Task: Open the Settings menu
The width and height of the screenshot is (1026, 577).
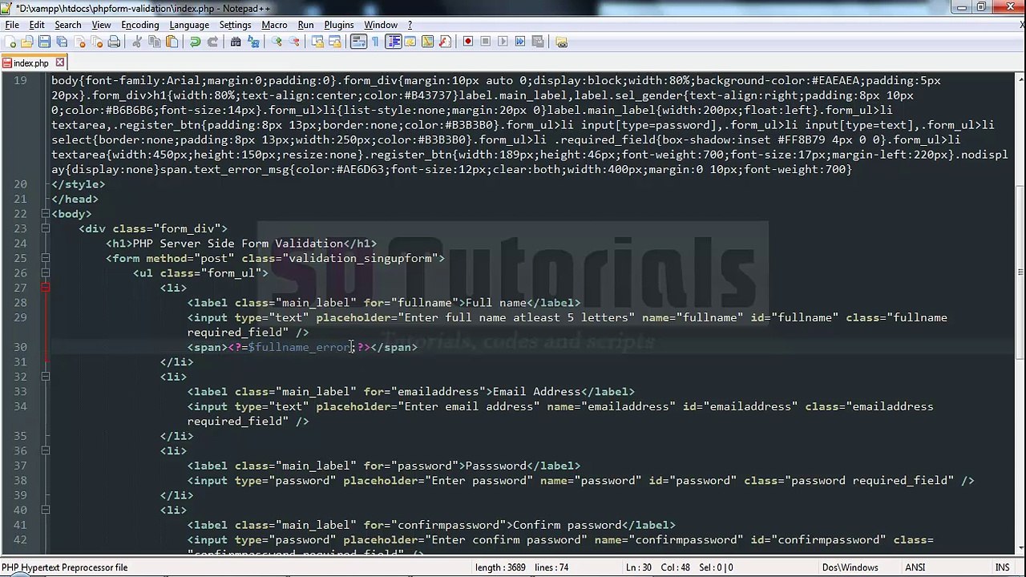Action: (x=235, y=25)
